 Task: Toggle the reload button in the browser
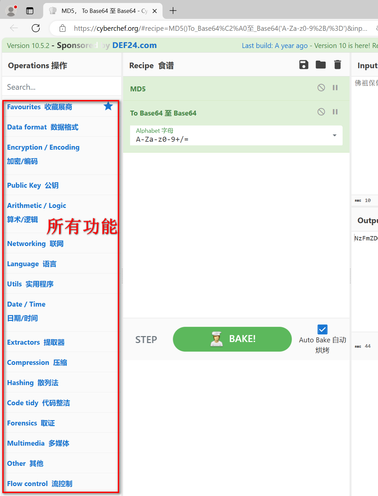(36, 28)
